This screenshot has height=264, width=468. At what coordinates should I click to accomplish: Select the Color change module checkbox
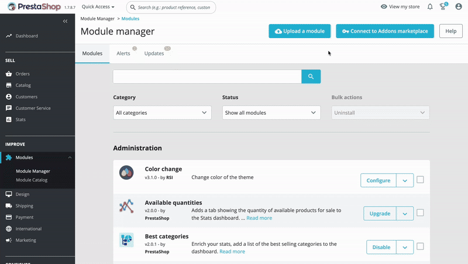[x=420, y=180]
